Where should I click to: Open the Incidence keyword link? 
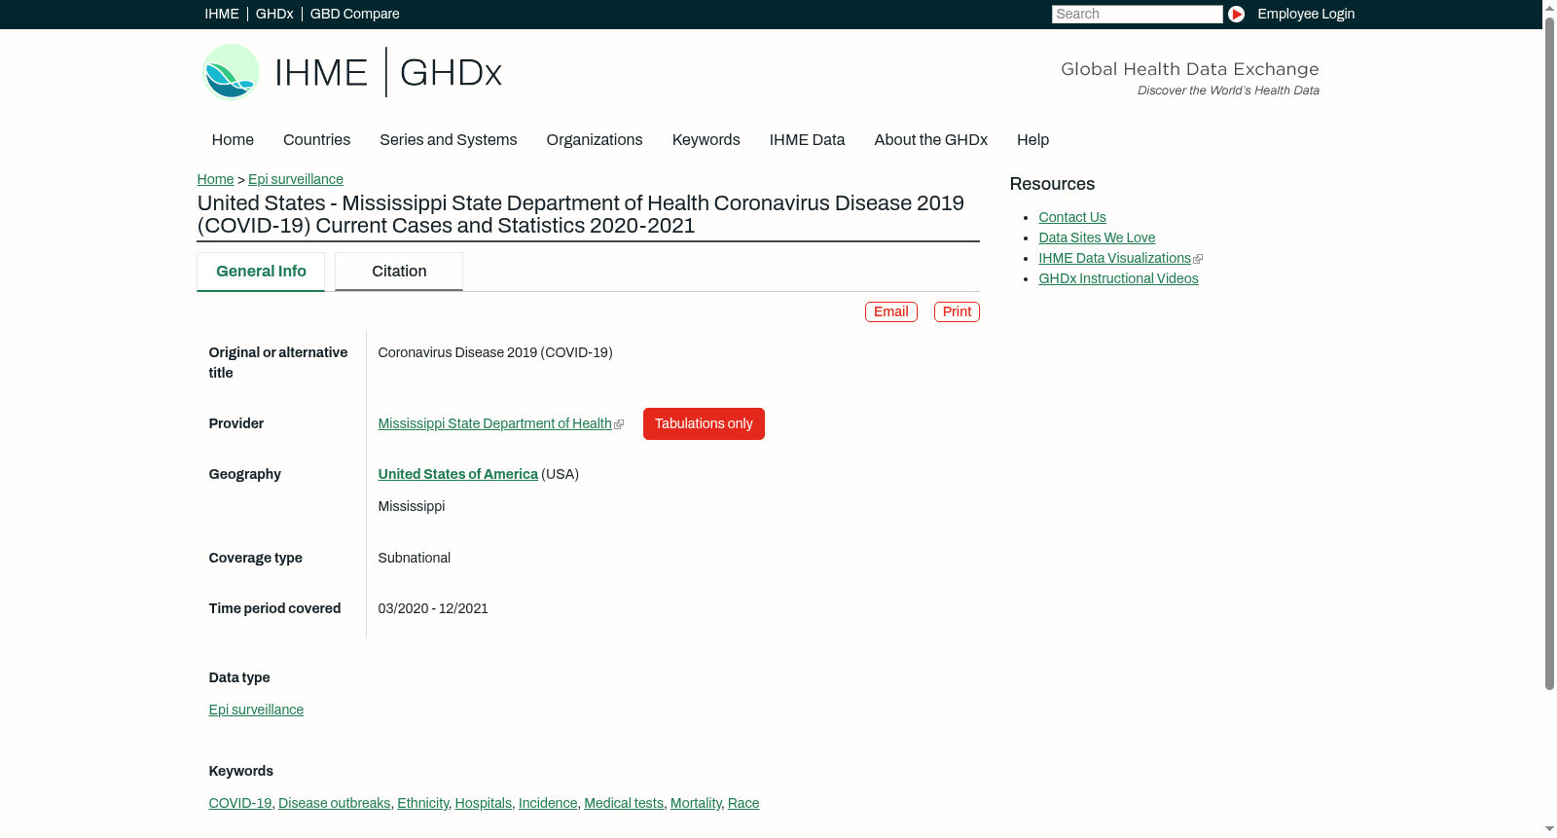click(x=548, y=803)
